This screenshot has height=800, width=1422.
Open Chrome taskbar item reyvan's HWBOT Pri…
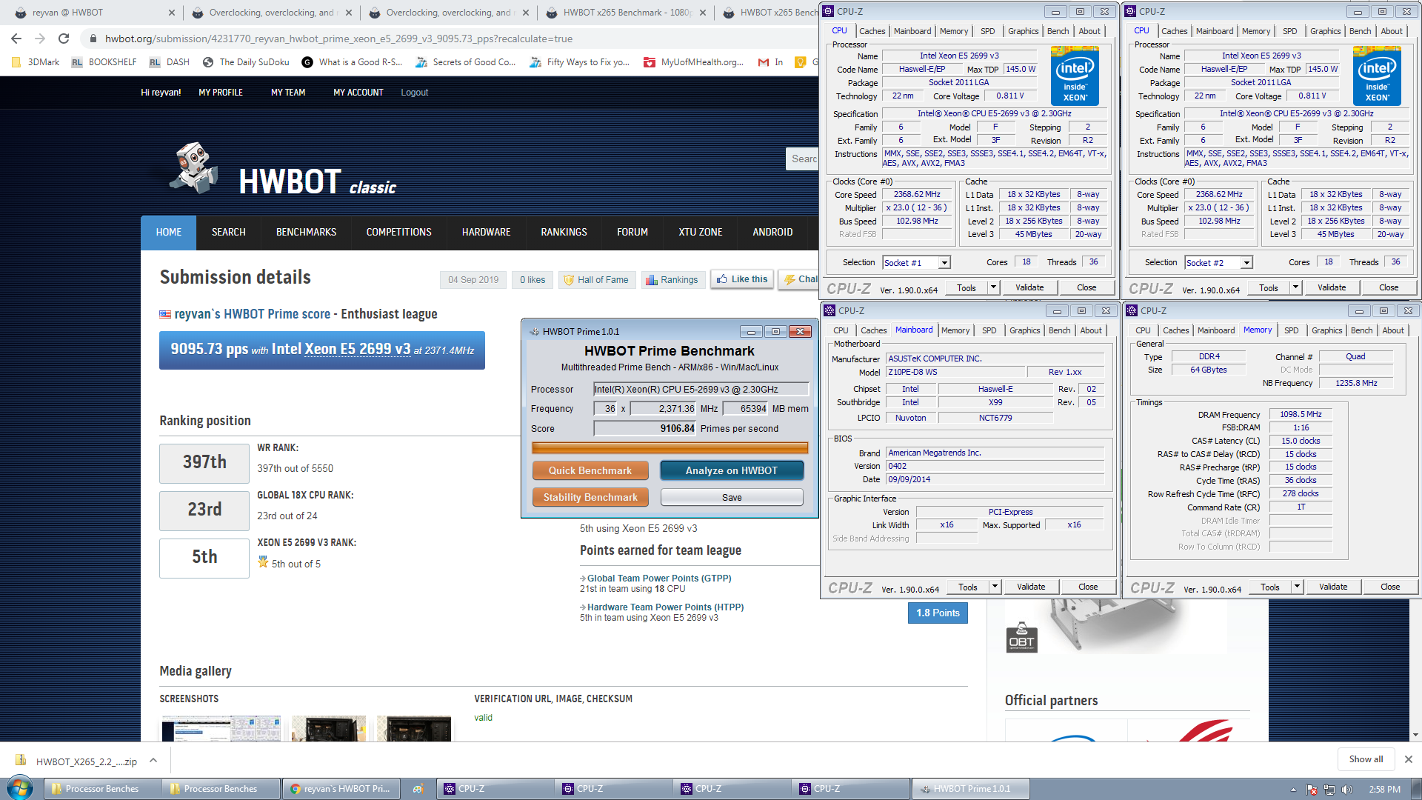pos(341,789)
